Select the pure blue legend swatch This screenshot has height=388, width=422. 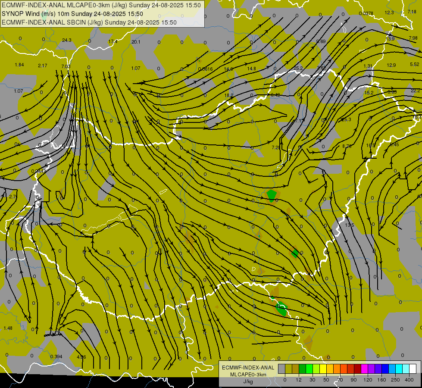pos(385,369)
